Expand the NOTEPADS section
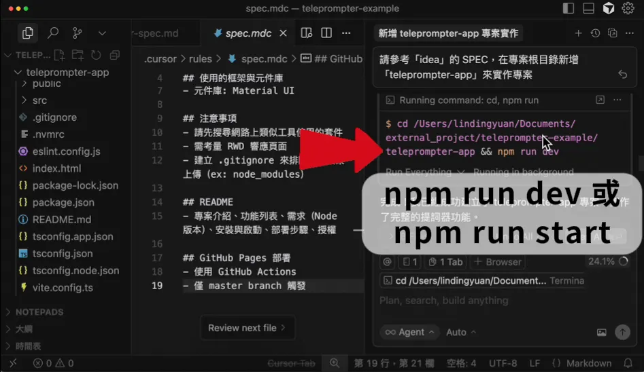This screenshot has height=372, width=644. coord(39,312)
